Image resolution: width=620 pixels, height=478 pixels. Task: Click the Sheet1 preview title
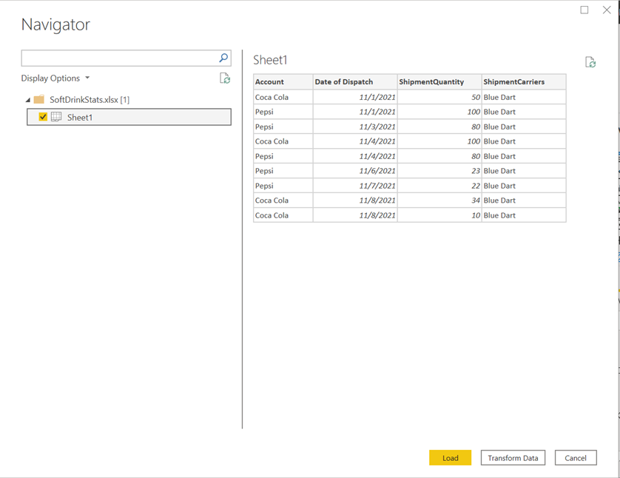point(269,60)
